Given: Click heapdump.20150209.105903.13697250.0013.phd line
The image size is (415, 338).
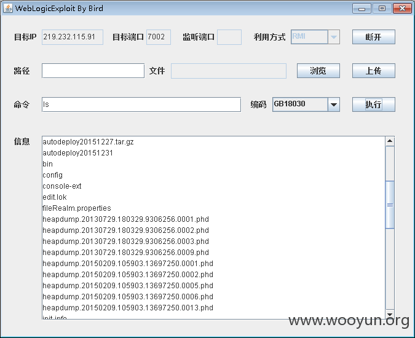Looking at the screenshot, I should (x=128, y=308).
